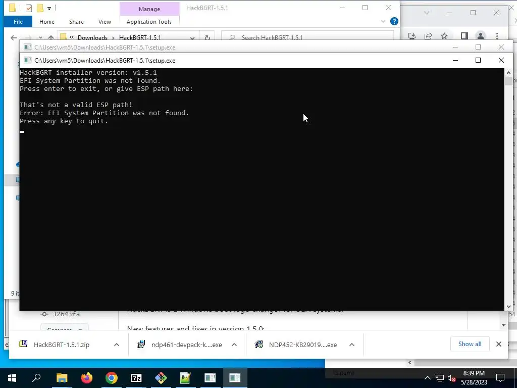Open the Windows Start menu
Screen dimensions: 517x388
[x=12, y=378]
